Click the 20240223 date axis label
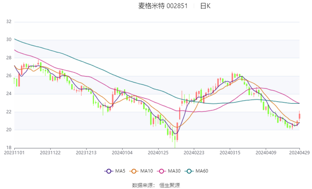The width and height of the screenshot is (312, 189). pyautogui.click(x=194, y=152)
